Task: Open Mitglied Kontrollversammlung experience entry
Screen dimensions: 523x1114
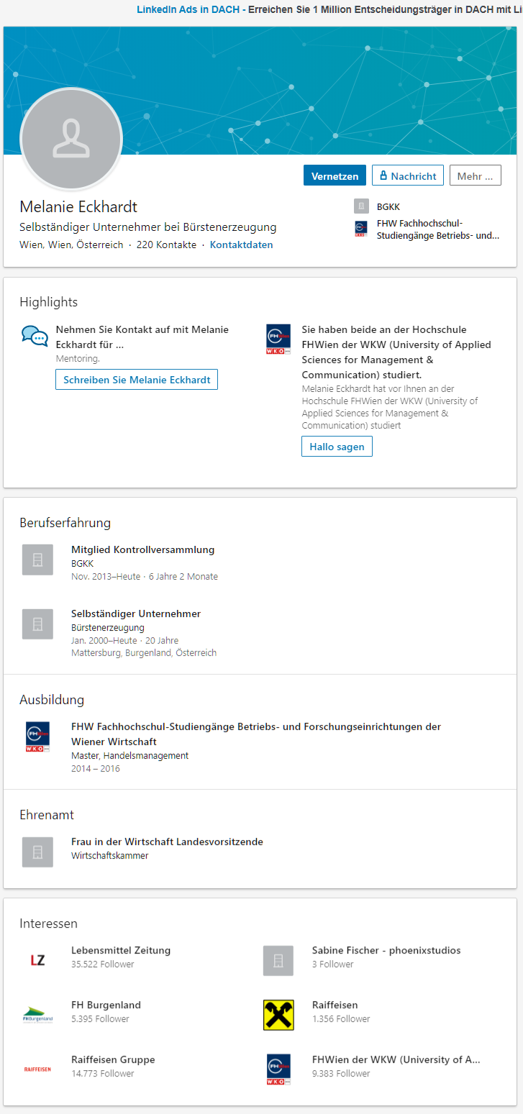Action: coord(142,549)
